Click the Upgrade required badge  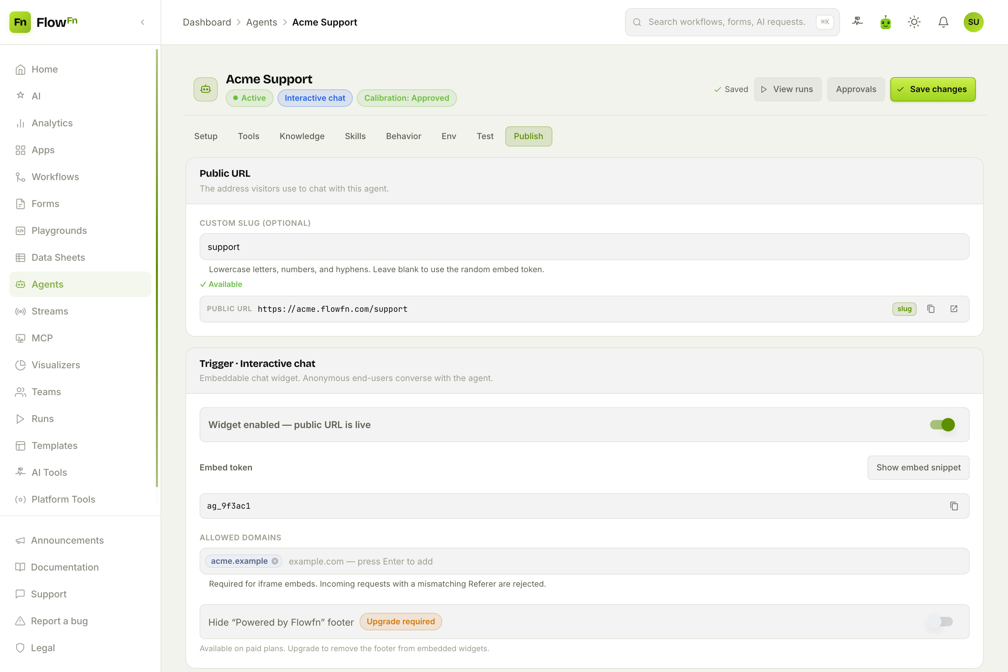pyautogui.click(x=401, y=621)
